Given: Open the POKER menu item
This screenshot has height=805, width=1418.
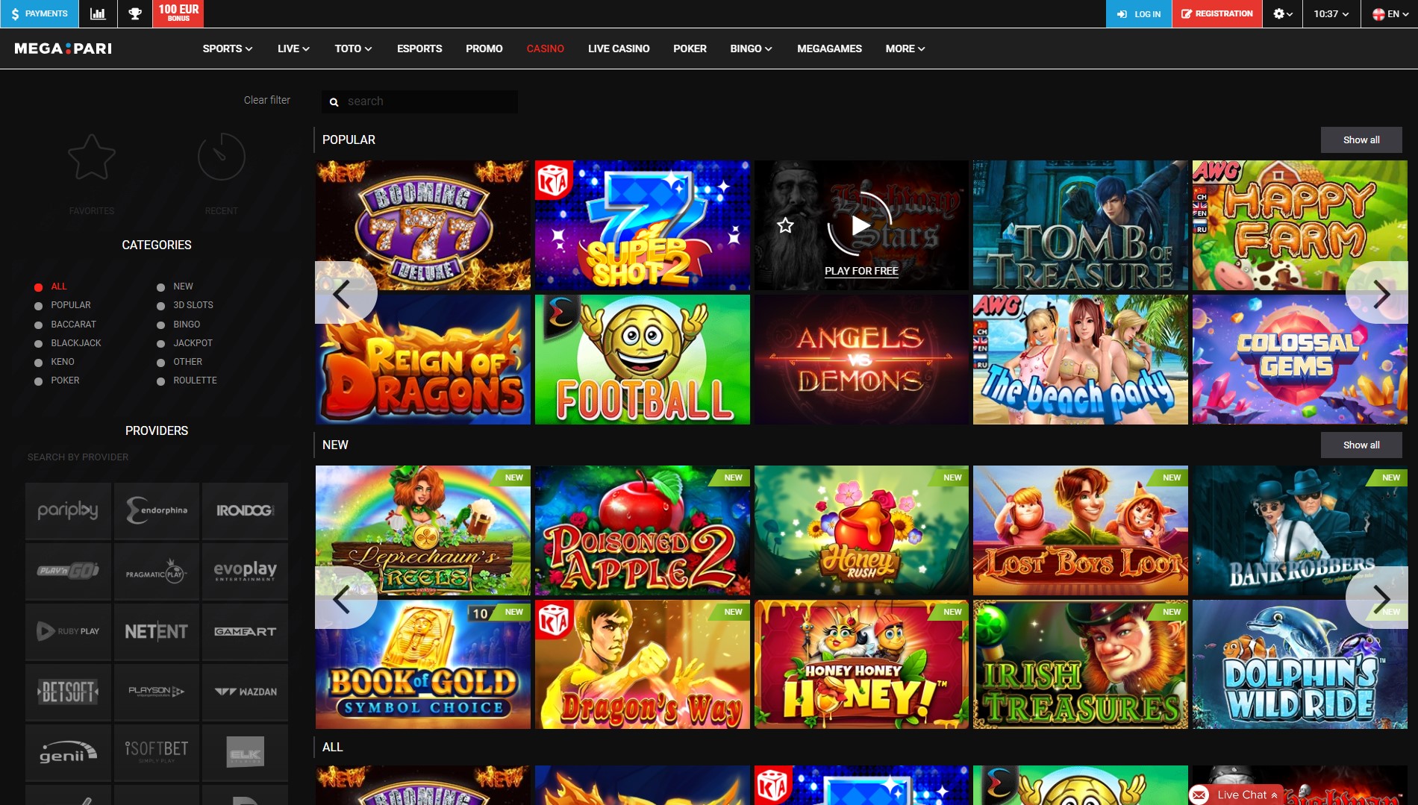Looking at the screenshot, I should click(690, 48).
